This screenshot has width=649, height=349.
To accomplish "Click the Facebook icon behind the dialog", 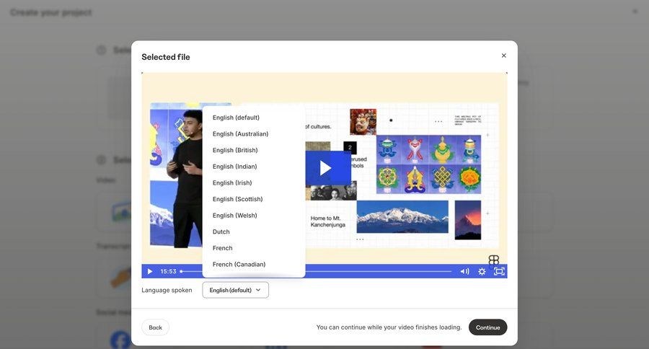I will coord(120,340).
